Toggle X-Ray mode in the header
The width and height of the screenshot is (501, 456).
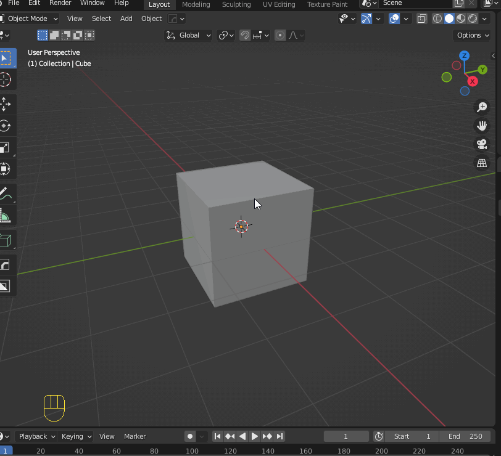pos(422,18)
